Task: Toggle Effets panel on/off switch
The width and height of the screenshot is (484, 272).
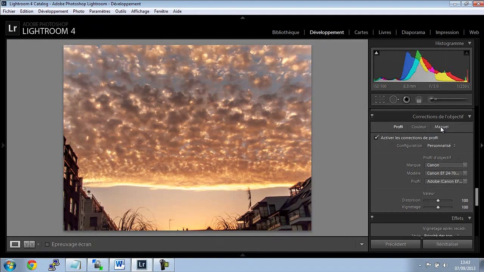Action: pyautogui.click(x=372, y=218)
